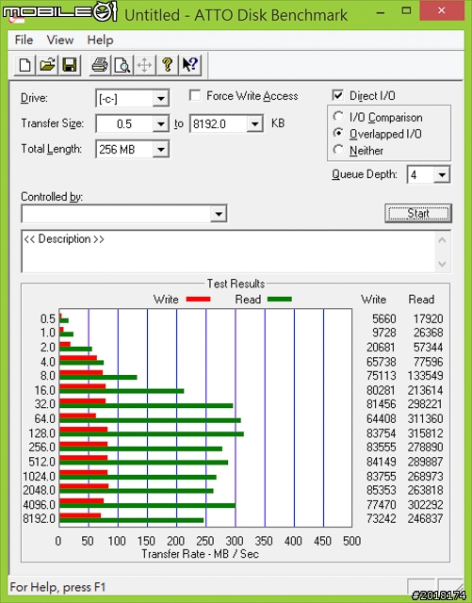Click the New document toolbar icon
The image size is (472, 603).
pos(25,65)
